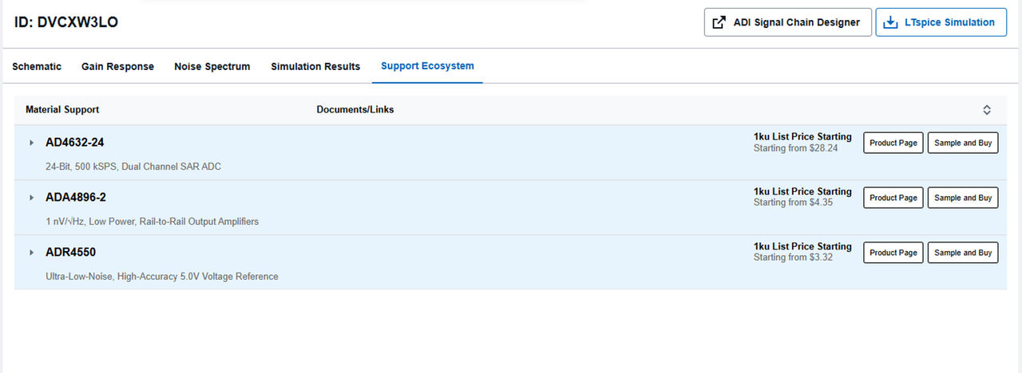
Task: Click the Documents/Links column header
Action: click(x=355, y=110)
